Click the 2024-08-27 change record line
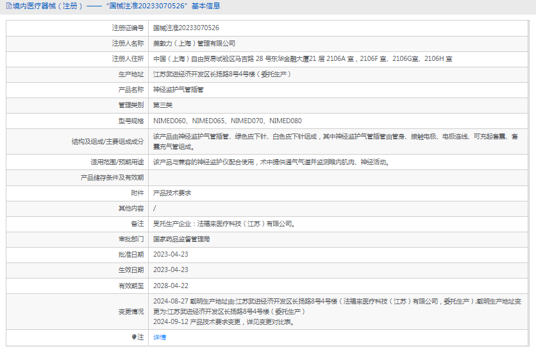The width and height of the screenshot is (536, 351). pos(337,307)
